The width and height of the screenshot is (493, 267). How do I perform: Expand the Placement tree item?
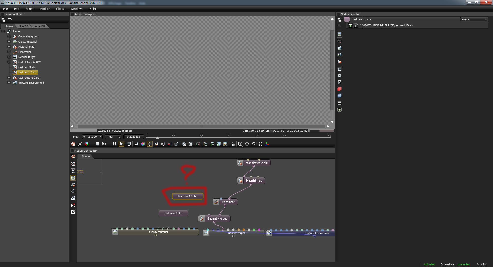click(9, 52)
